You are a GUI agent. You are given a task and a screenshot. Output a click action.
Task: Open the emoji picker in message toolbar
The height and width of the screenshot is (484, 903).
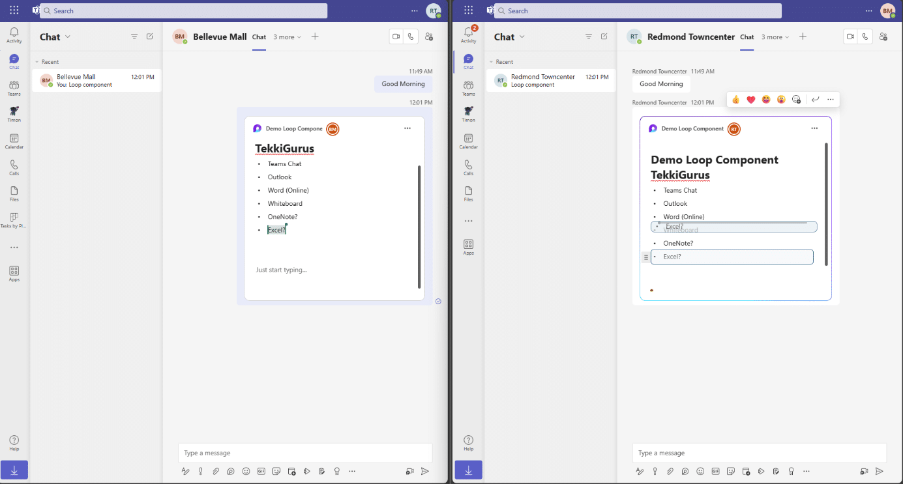(245, 471)
